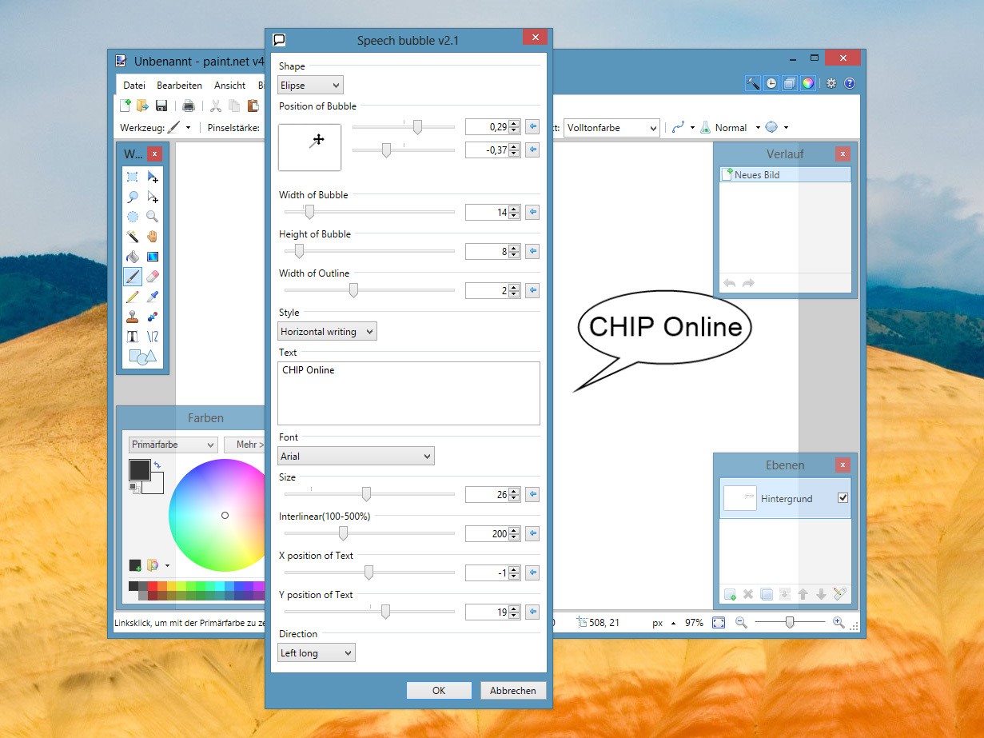This screenshot has width=984, height=738.
Task: Select the Move Selection tool
Action: (x=153, y=197)
